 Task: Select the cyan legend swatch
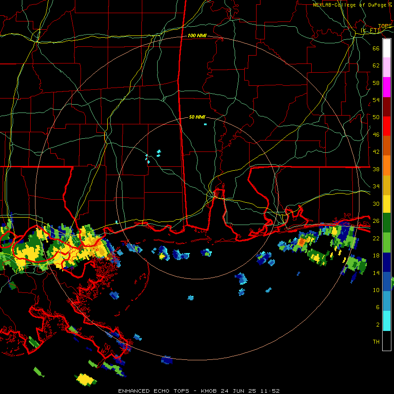coord(387,321)
